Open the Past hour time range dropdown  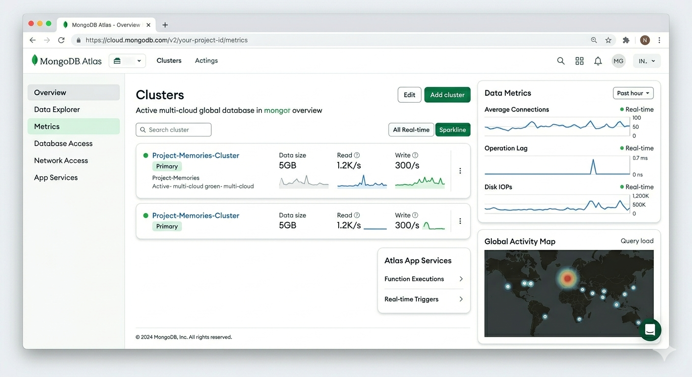click(633, 93)
